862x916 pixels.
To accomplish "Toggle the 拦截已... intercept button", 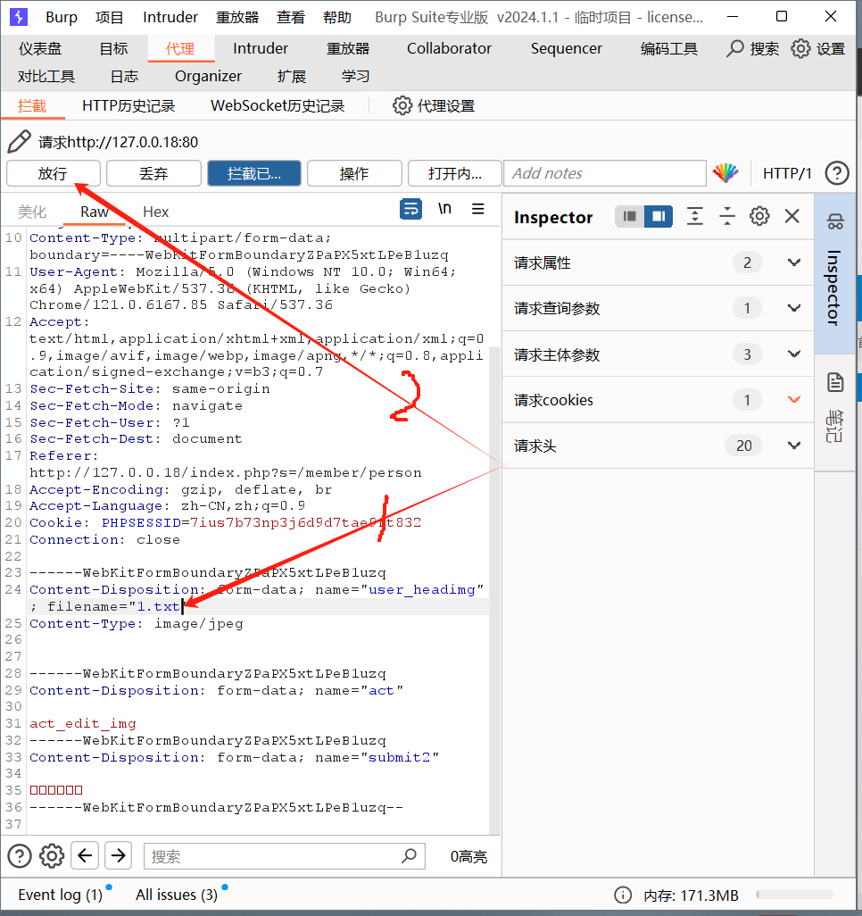I will pos(254,173).
